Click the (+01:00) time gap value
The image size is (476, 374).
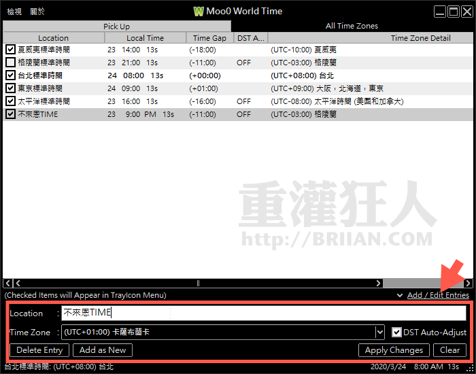point(203,88)
